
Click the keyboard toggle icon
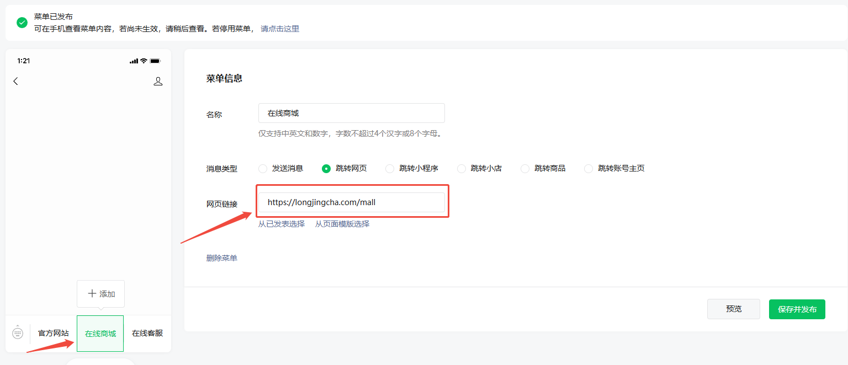click(18, 333)
